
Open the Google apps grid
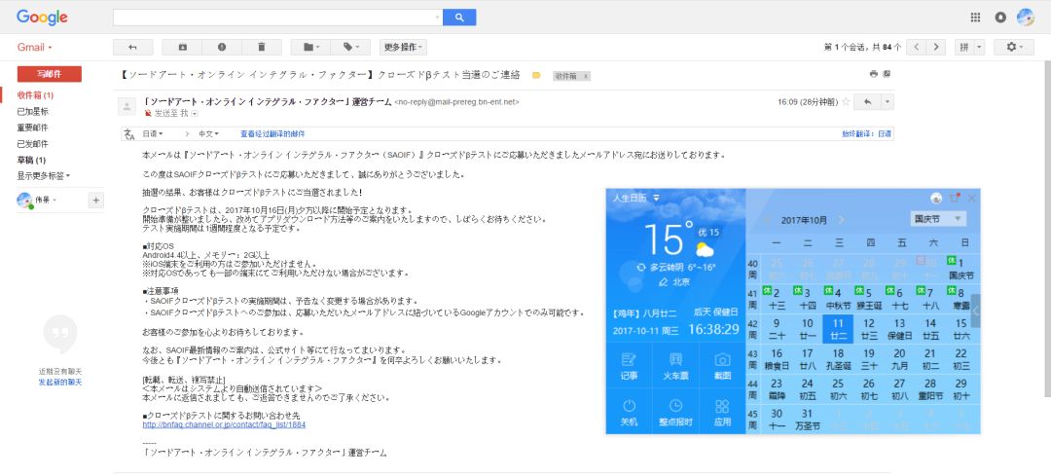(x=975, y=18)
